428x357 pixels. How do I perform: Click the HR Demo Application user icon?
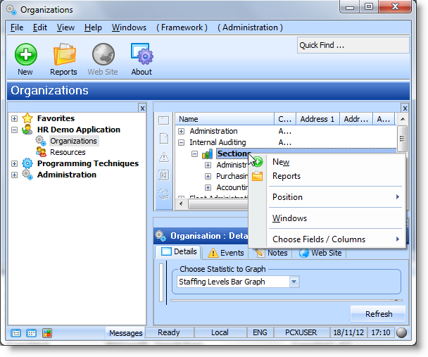[x=27, y=130]
